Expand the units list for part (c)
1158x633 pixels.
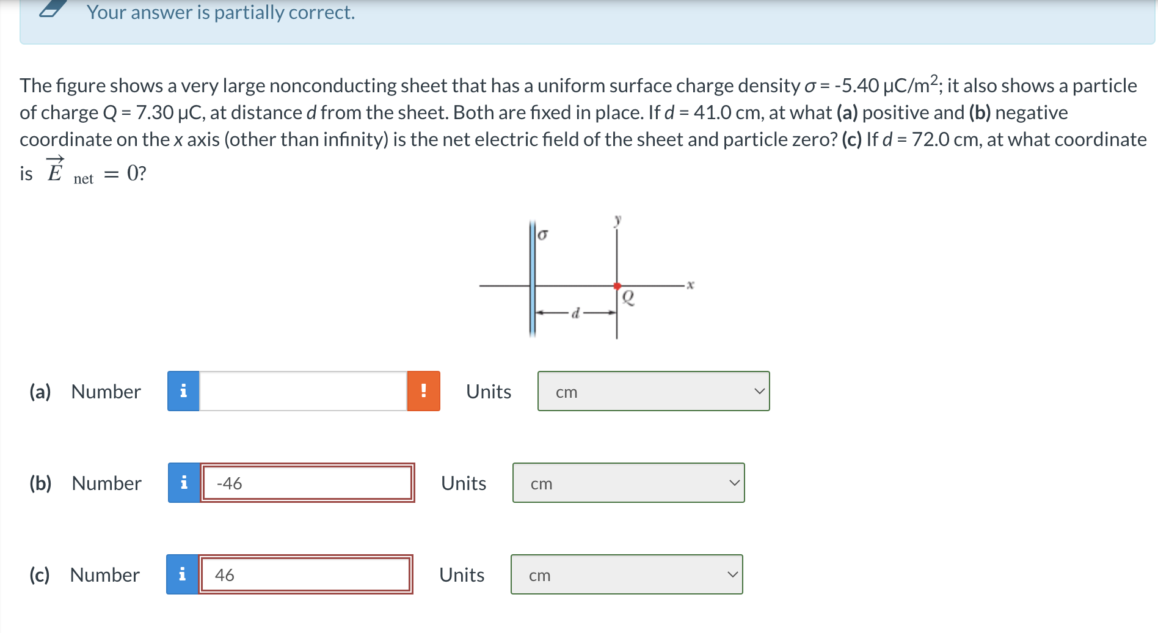626,574
